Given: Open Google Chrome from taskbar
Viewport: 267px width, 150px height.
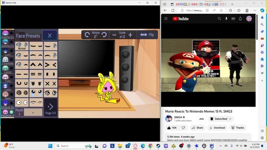Looking at the screenshot, I should coord(150,146).
